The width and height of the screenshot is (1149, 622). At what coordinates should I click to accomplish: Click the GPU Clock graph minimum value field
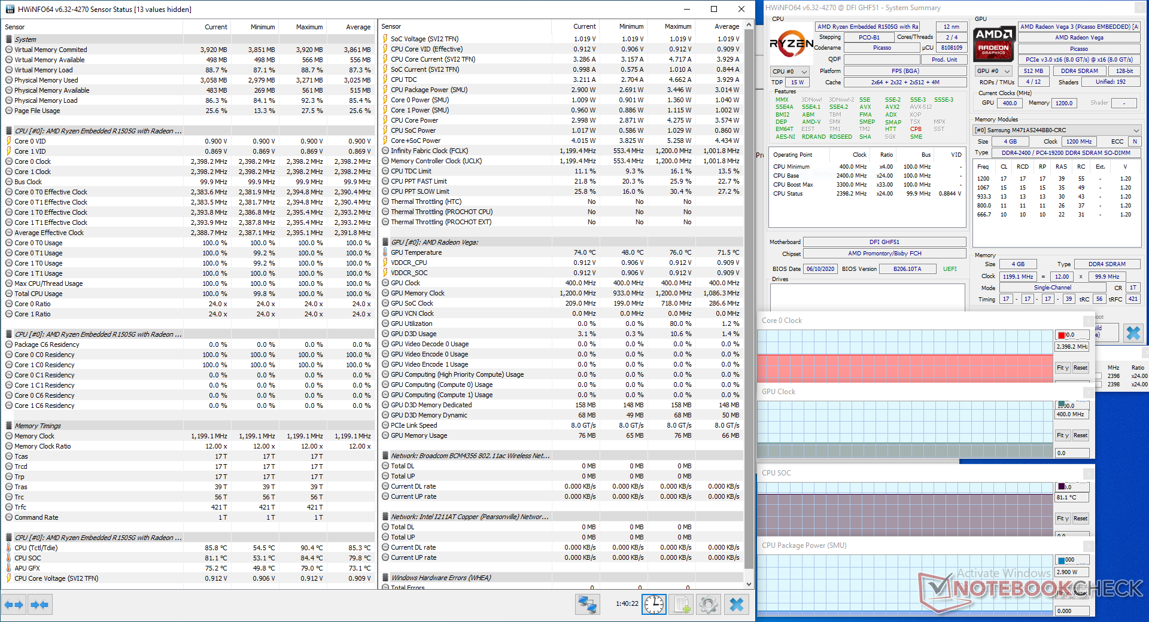tap(1071, 453)
